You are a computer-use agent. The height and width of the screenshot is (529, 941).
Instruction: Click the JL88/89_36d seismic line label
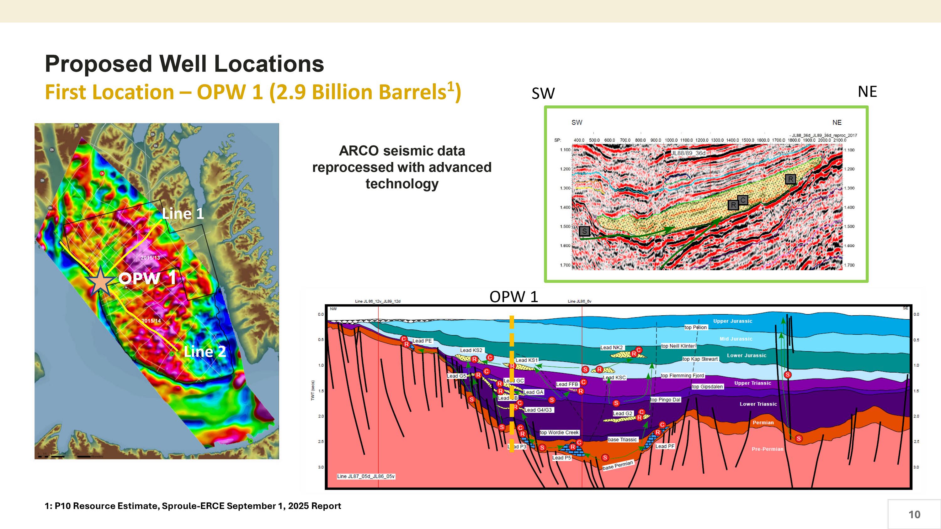tap(688, 153)
